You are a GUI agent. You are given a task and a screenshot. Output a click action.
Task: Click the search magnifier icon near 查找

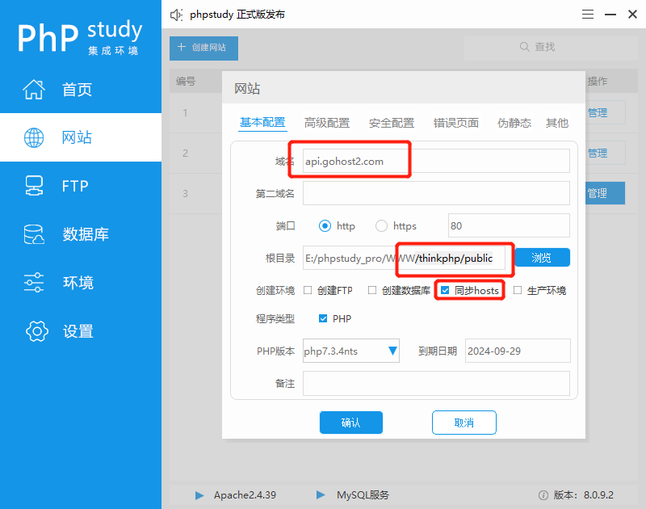click(524, 47)
